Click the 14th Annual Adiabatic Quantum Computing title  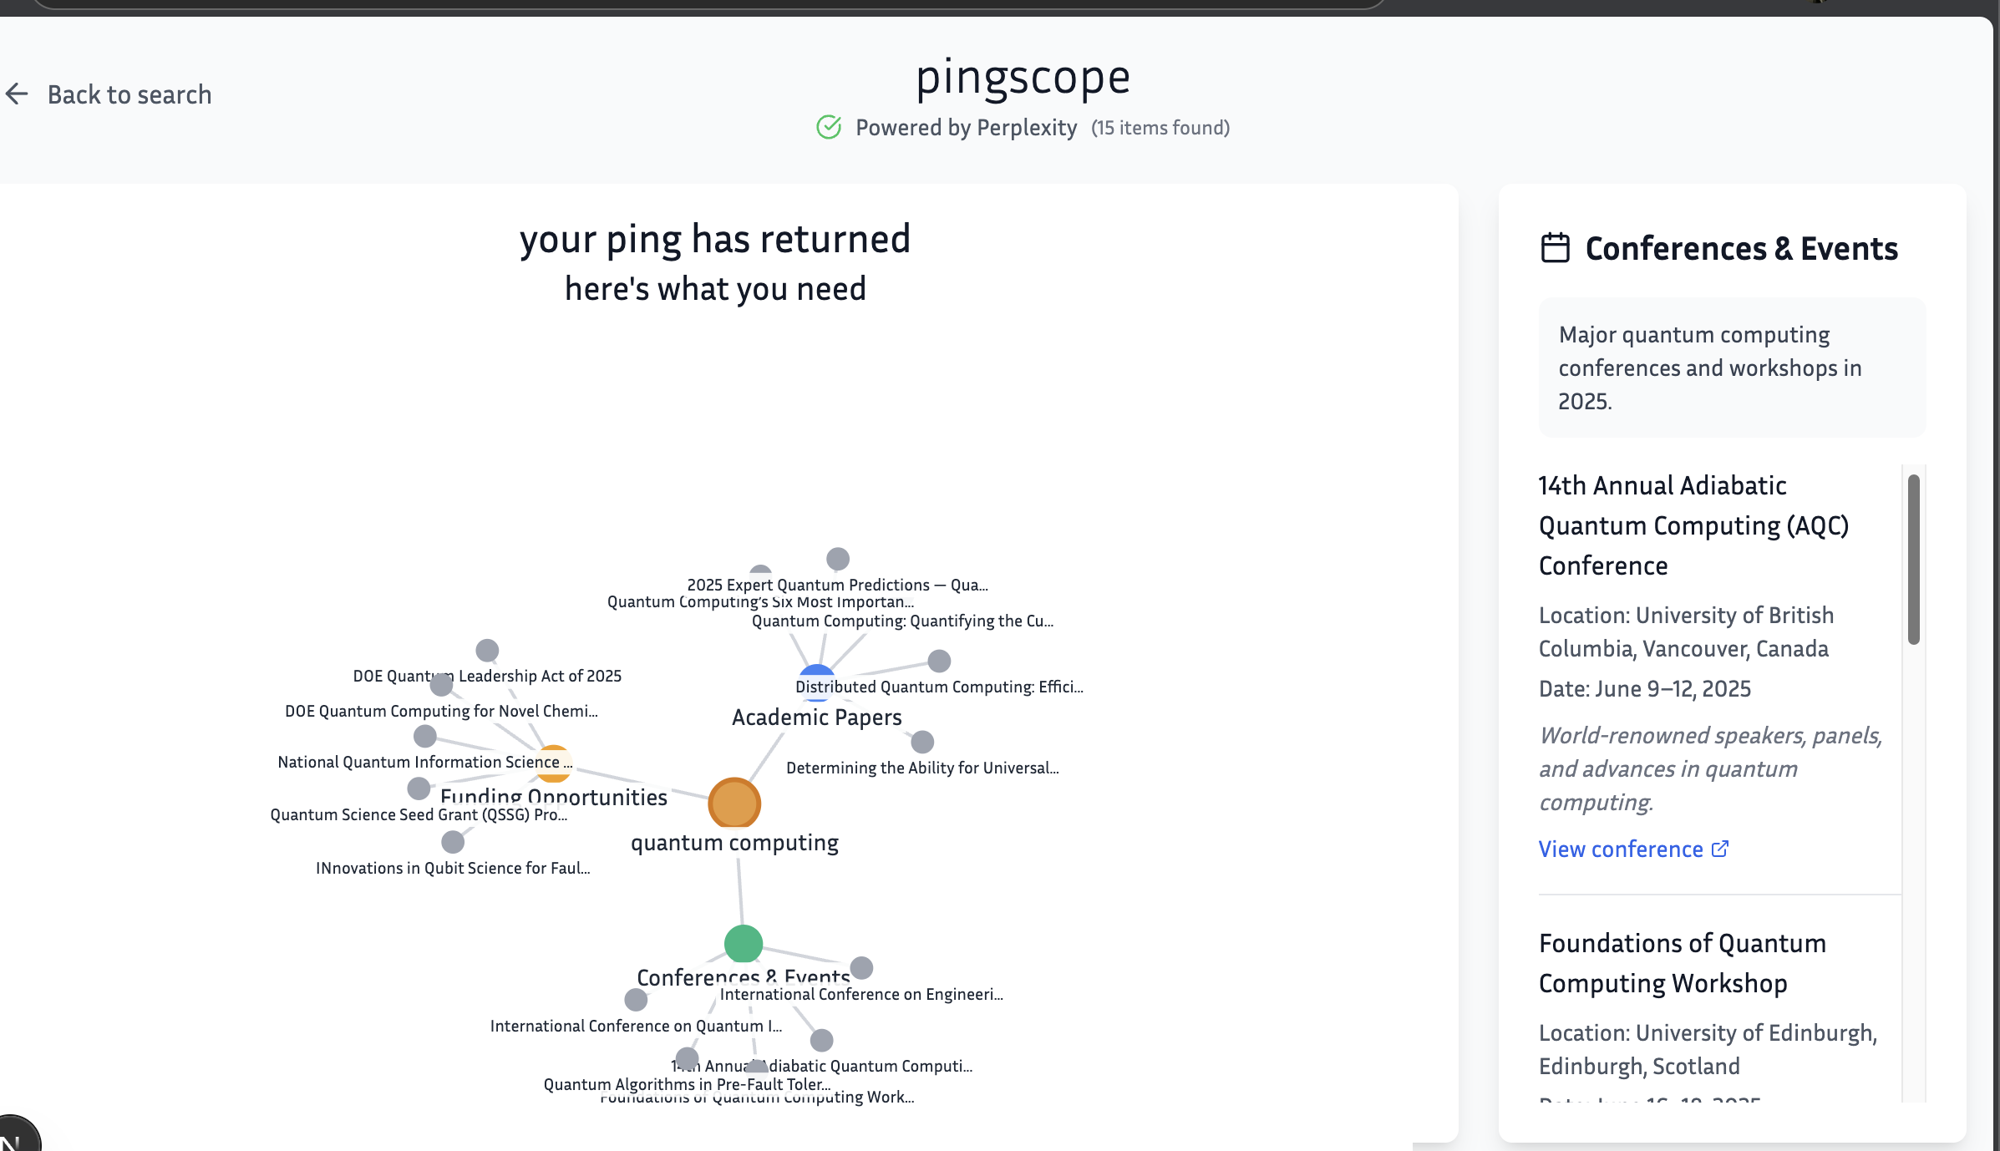pyautogui.click(x=1693, y=525)
